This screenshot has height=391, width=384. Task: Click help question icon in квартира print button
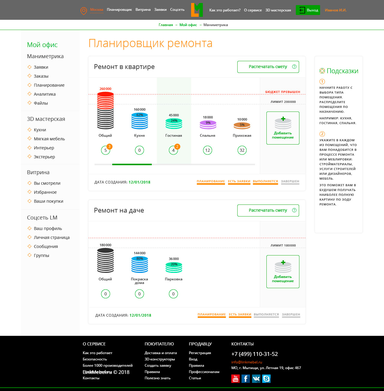pos(294,67)
